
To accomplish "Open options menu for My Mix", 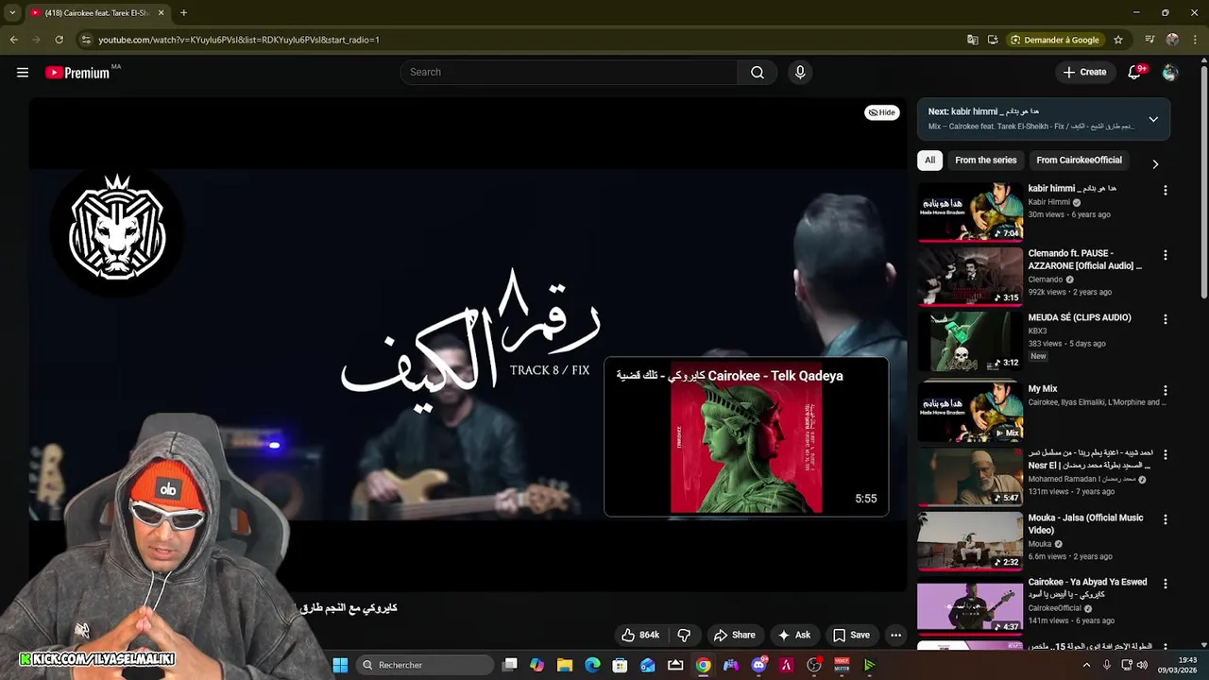I will coord(1165,390).
